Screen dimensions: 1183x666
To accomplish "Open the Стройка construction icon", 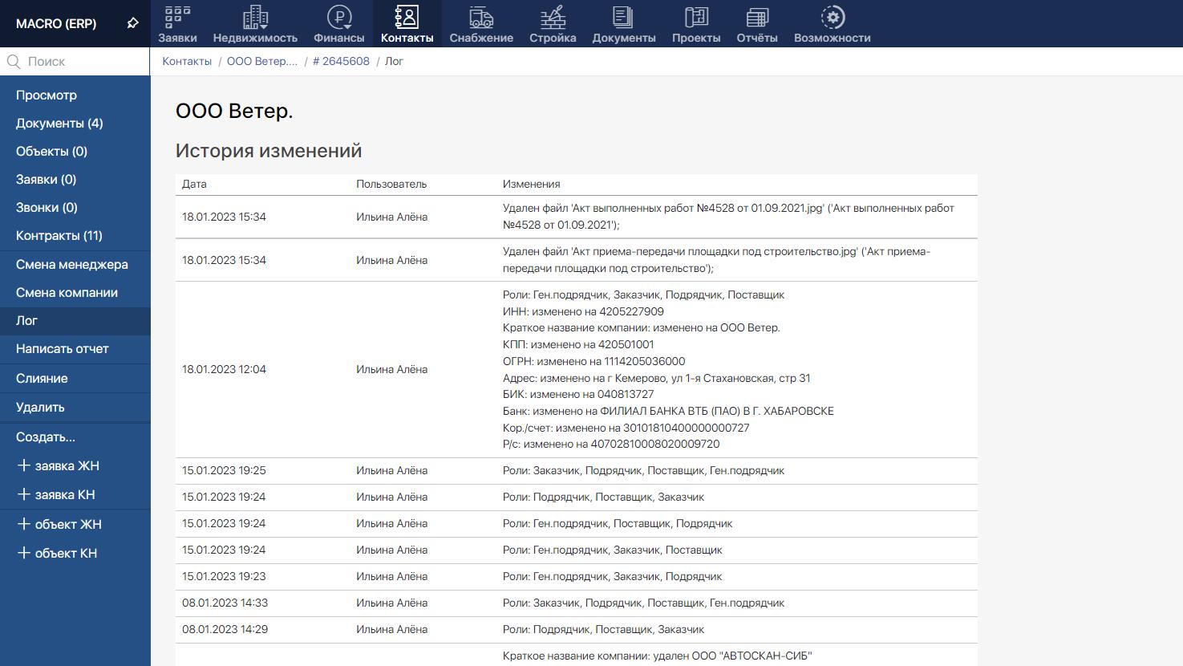I will [x=553, y=18].
